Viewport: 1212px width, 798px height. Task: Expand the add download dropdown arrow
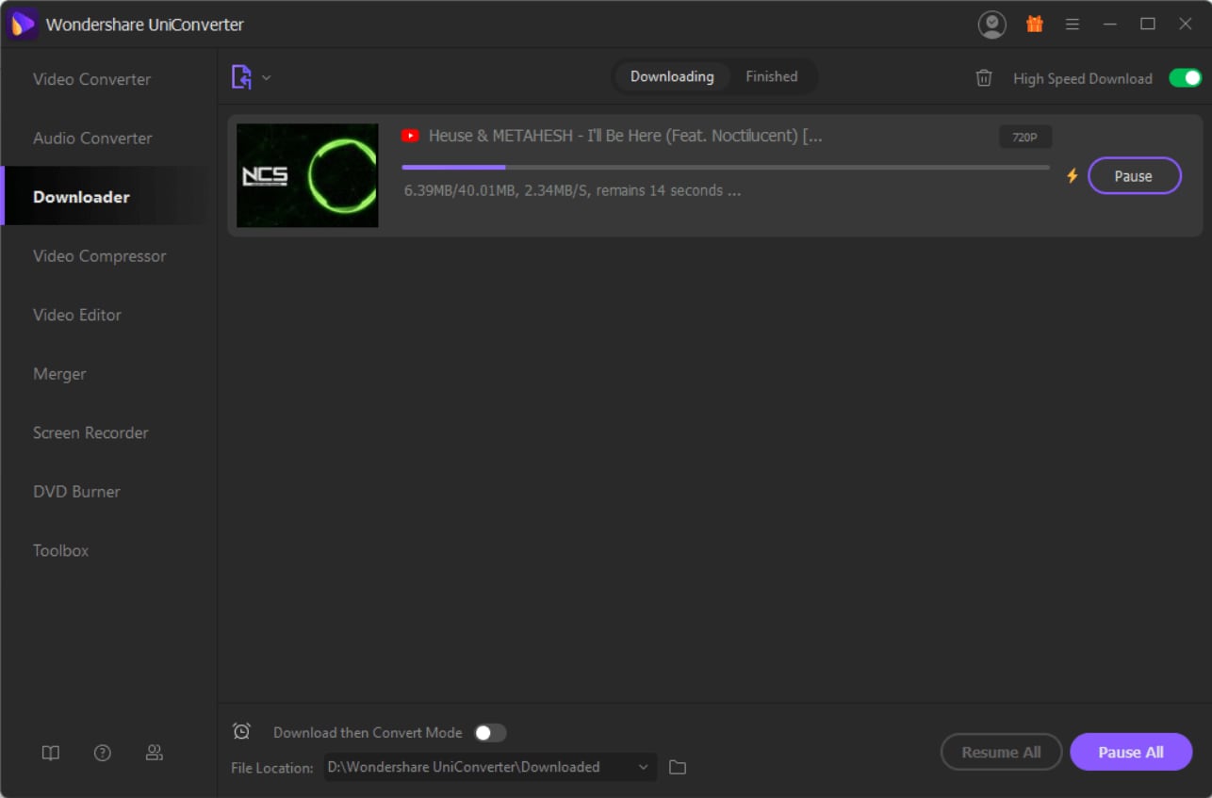267,77
